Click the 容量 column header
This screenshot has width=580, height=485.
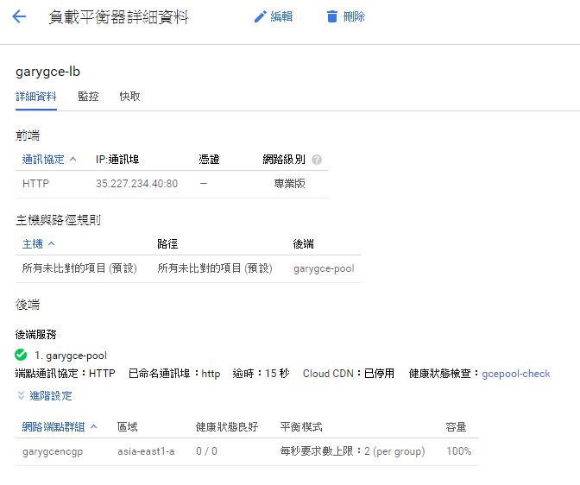click(x=456, y=427)
